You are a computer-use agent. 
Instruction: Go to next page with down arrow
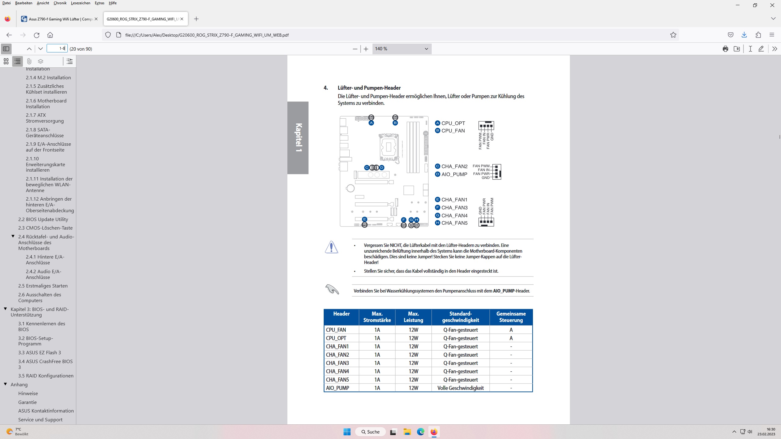[40, 49]
